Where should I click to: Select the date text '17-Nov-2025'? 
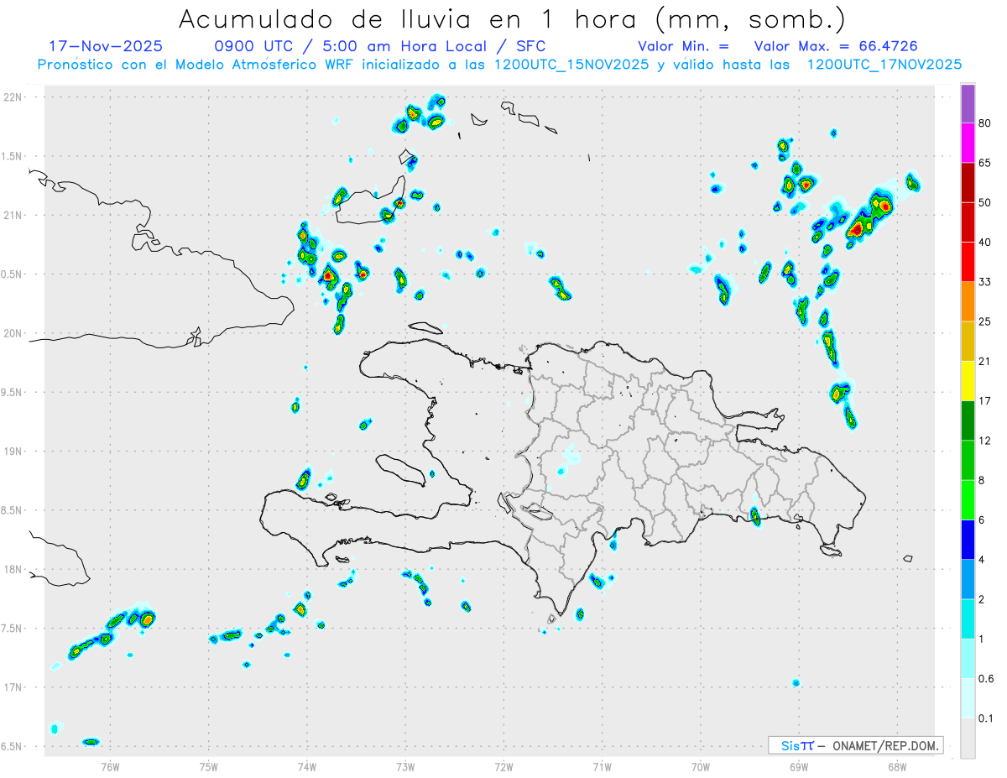[106, 46]
